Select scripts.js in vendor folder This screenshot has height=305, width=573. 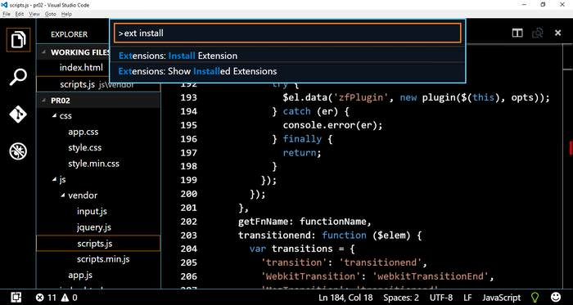pyautogui.click(x=98, y=244)
